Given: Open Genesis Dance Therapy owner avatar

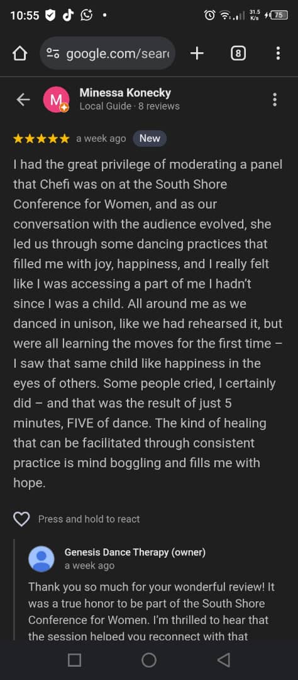Looking at the screenshot, I should point(41,558).
